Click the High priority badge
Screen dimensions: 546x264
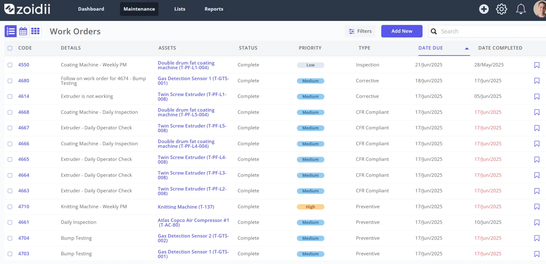(x=310, y=207)
